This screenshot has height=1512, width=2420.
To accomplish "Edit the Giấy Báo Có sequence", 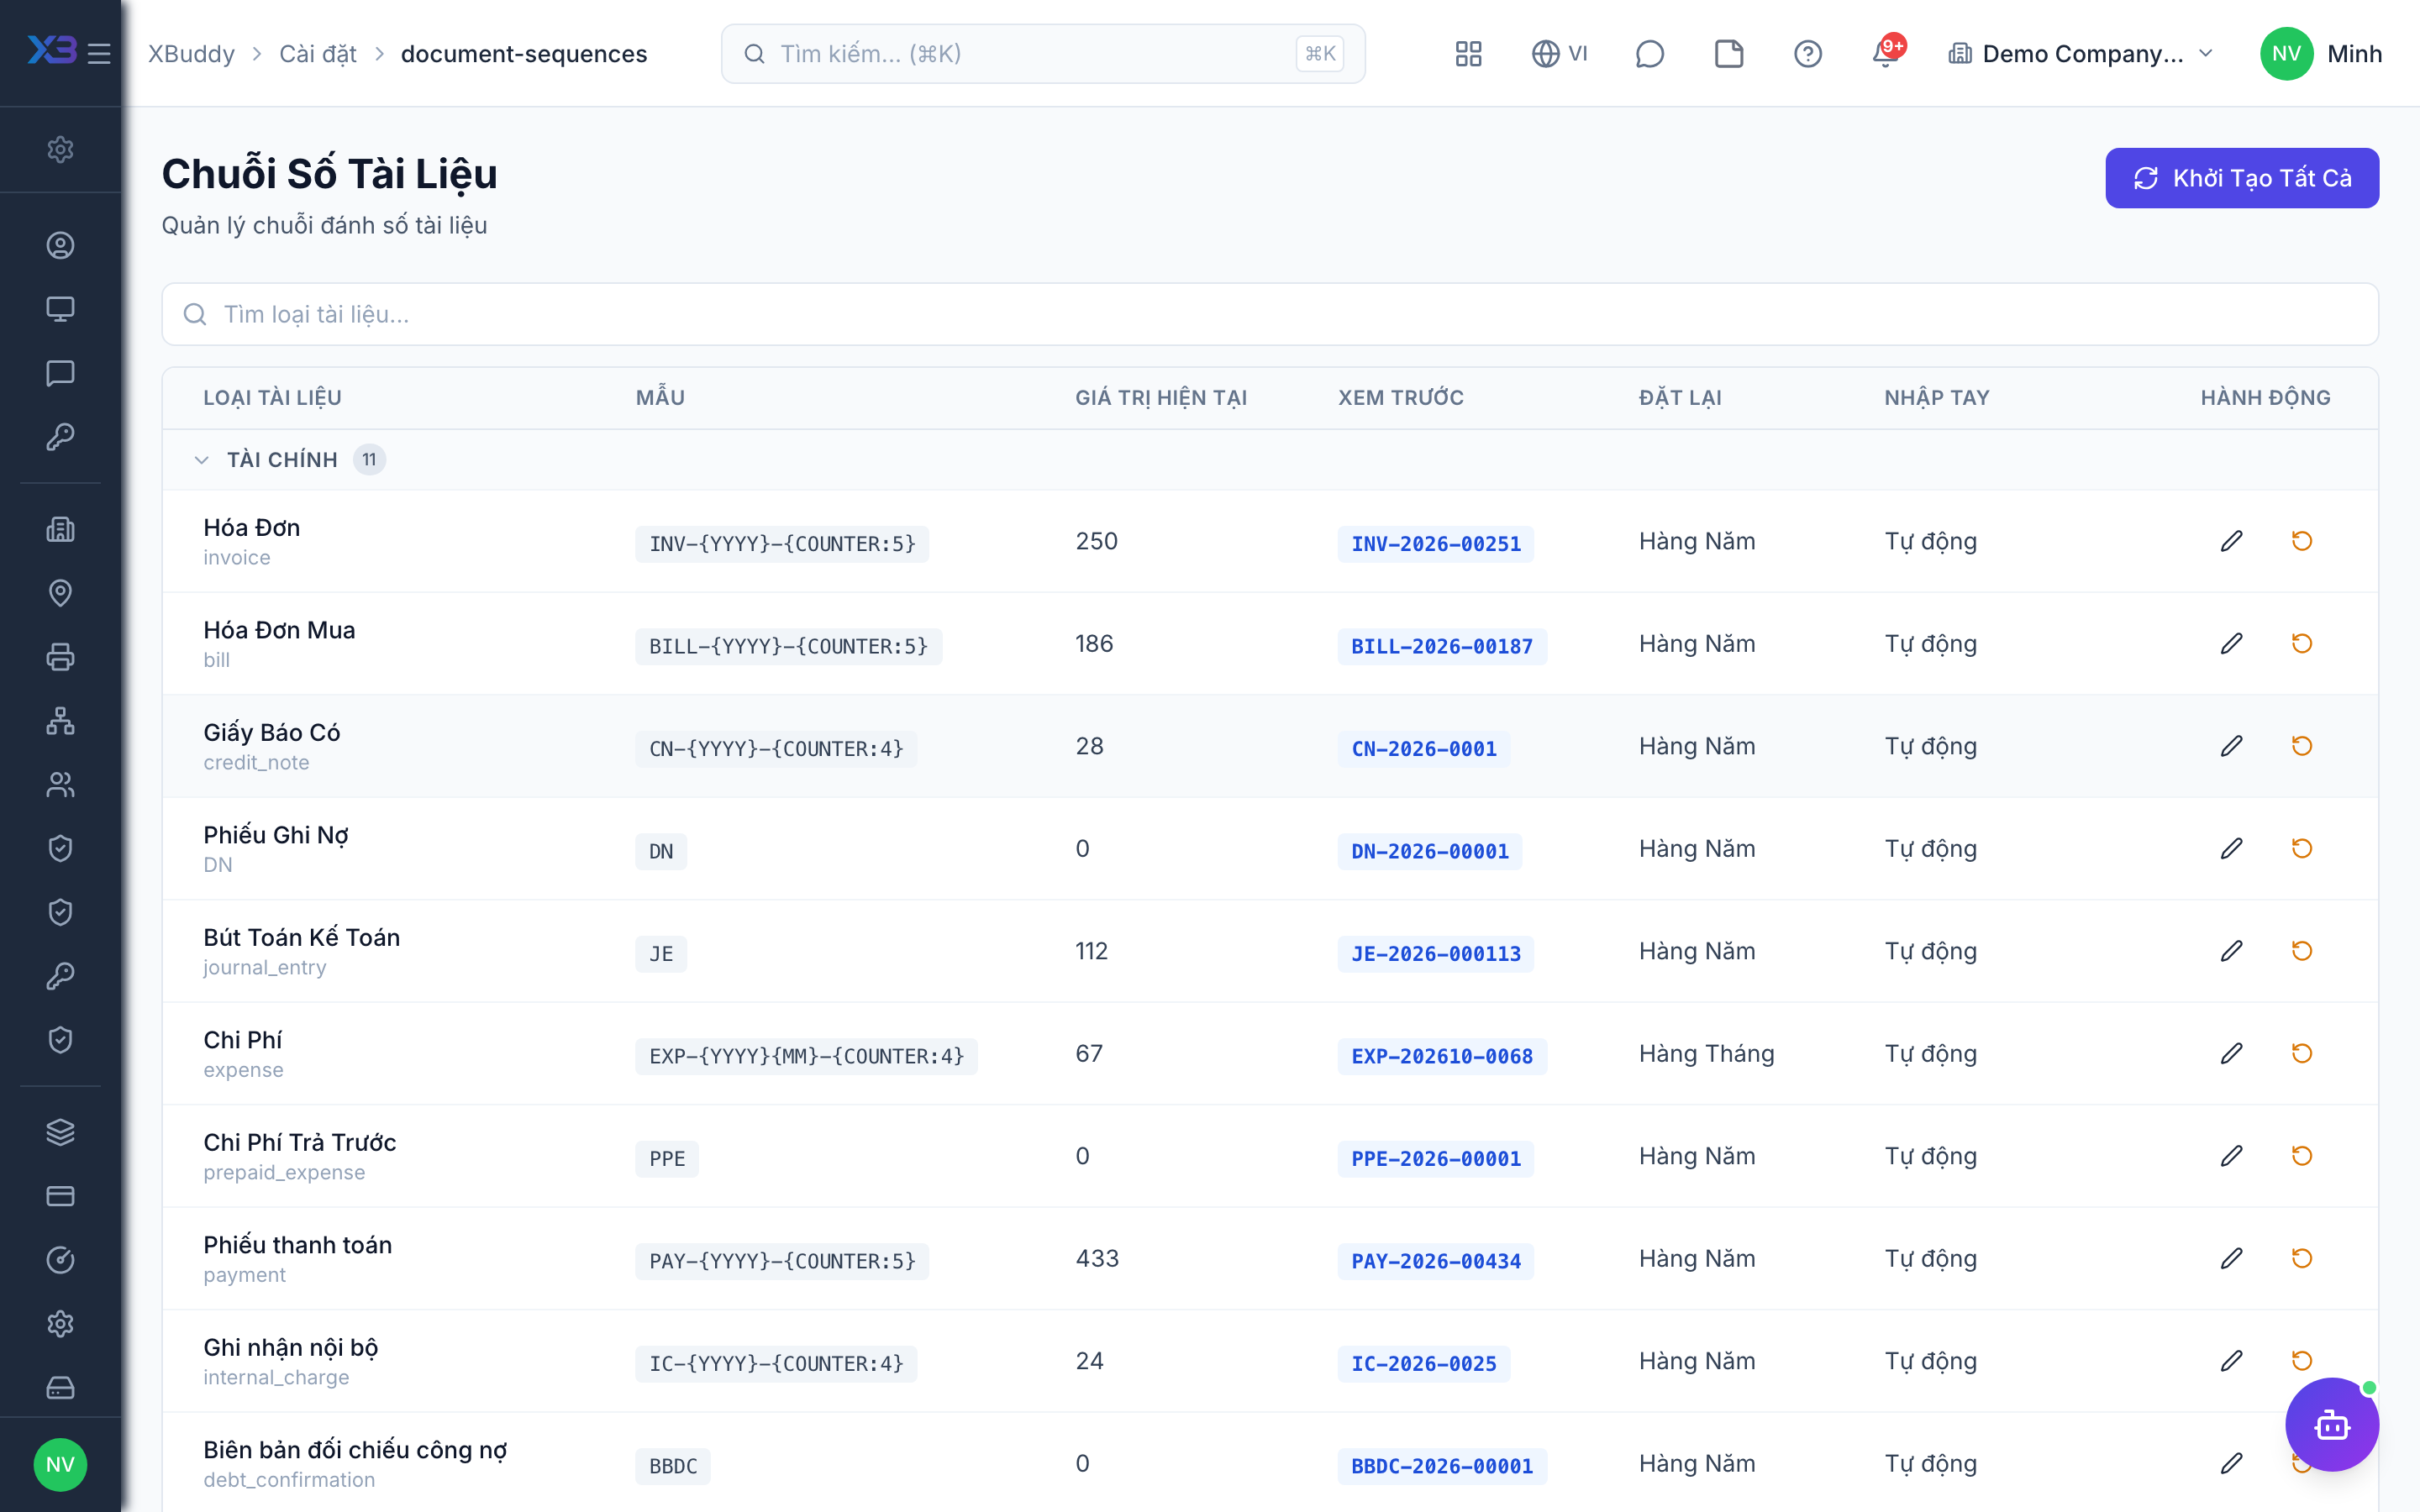I will point(2231,746).
